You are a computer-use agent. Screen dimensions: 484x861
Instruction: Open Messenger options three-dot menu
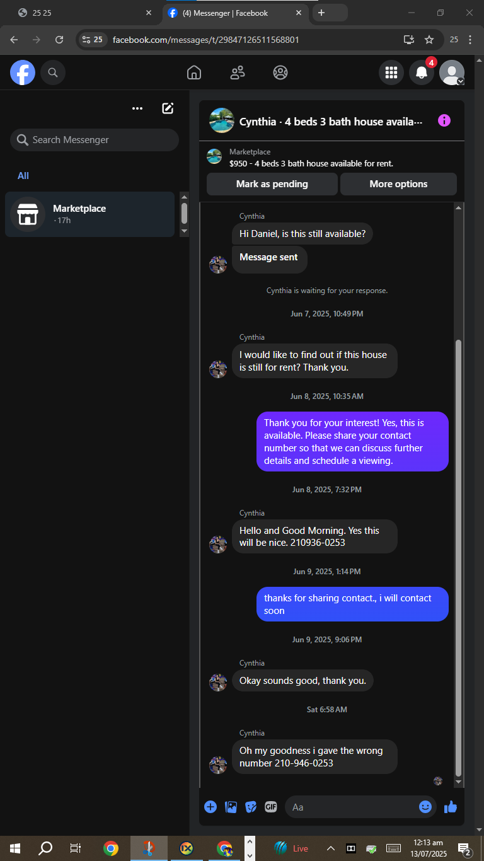[x=137, y=108]
